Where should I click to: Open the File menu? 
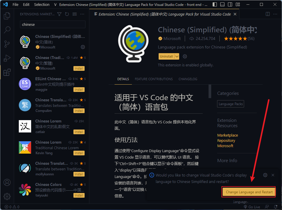16,4
